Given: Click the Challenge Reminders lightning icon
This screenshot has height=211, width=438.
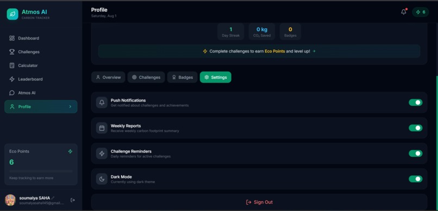Looking at the screenshot, I should click(102, 154).
